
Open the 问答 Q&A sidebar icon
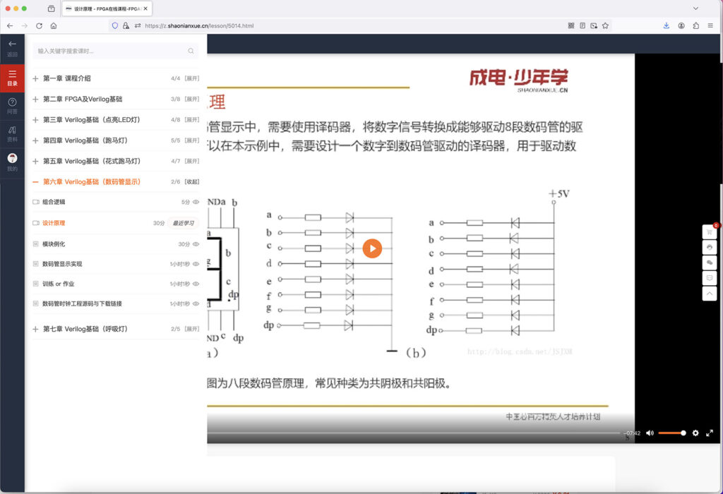(x=12, y=106)
